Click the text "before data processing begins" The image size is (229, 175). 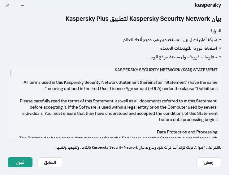pyautogui.click(x=188, y=119)
